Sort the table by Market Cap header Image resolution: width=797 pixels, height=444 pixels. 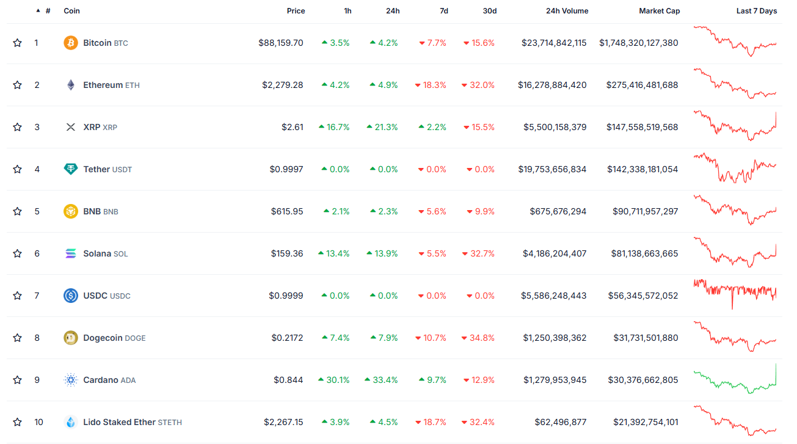tap(659, 11)
